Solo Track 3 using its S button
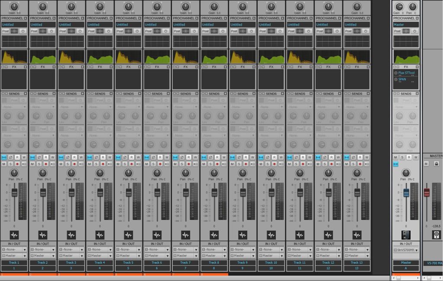 [x=68, y=164]
